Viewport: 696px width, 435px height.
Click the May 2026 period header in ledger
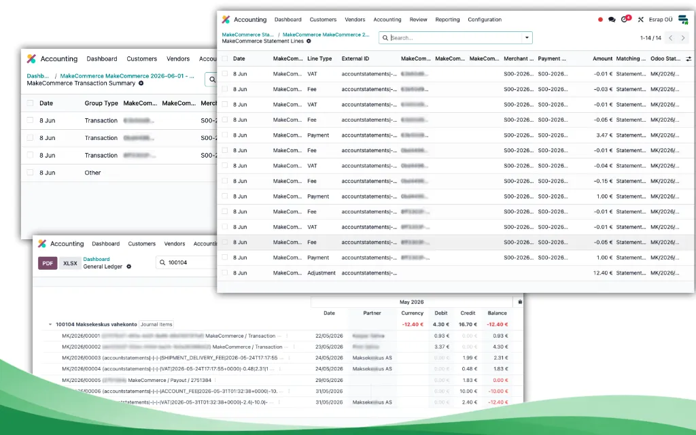[411, 302]
